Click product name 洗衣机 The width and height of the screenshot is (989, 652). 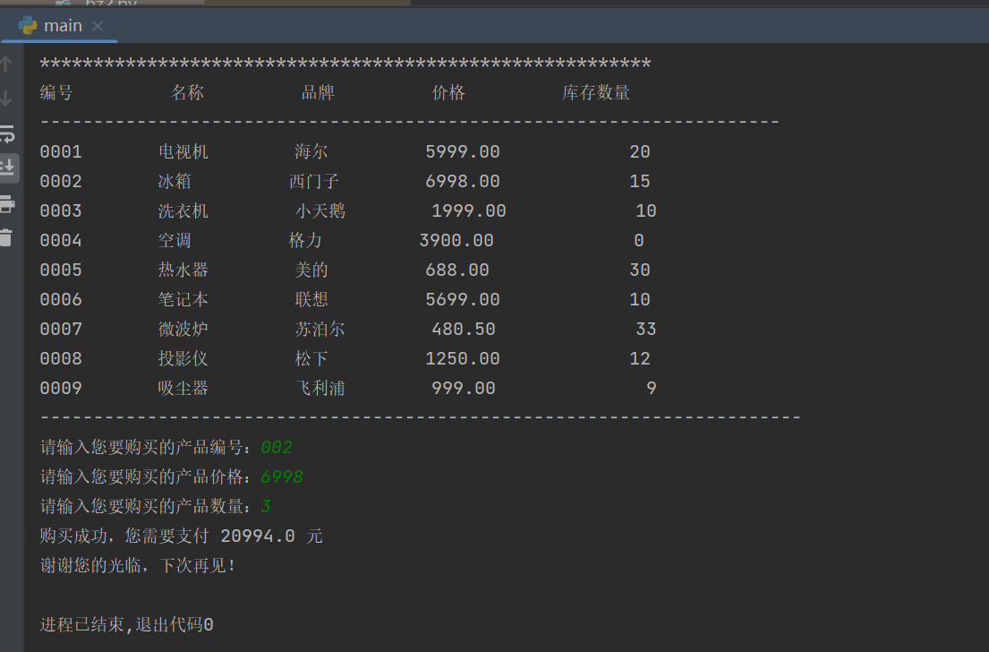183,210
